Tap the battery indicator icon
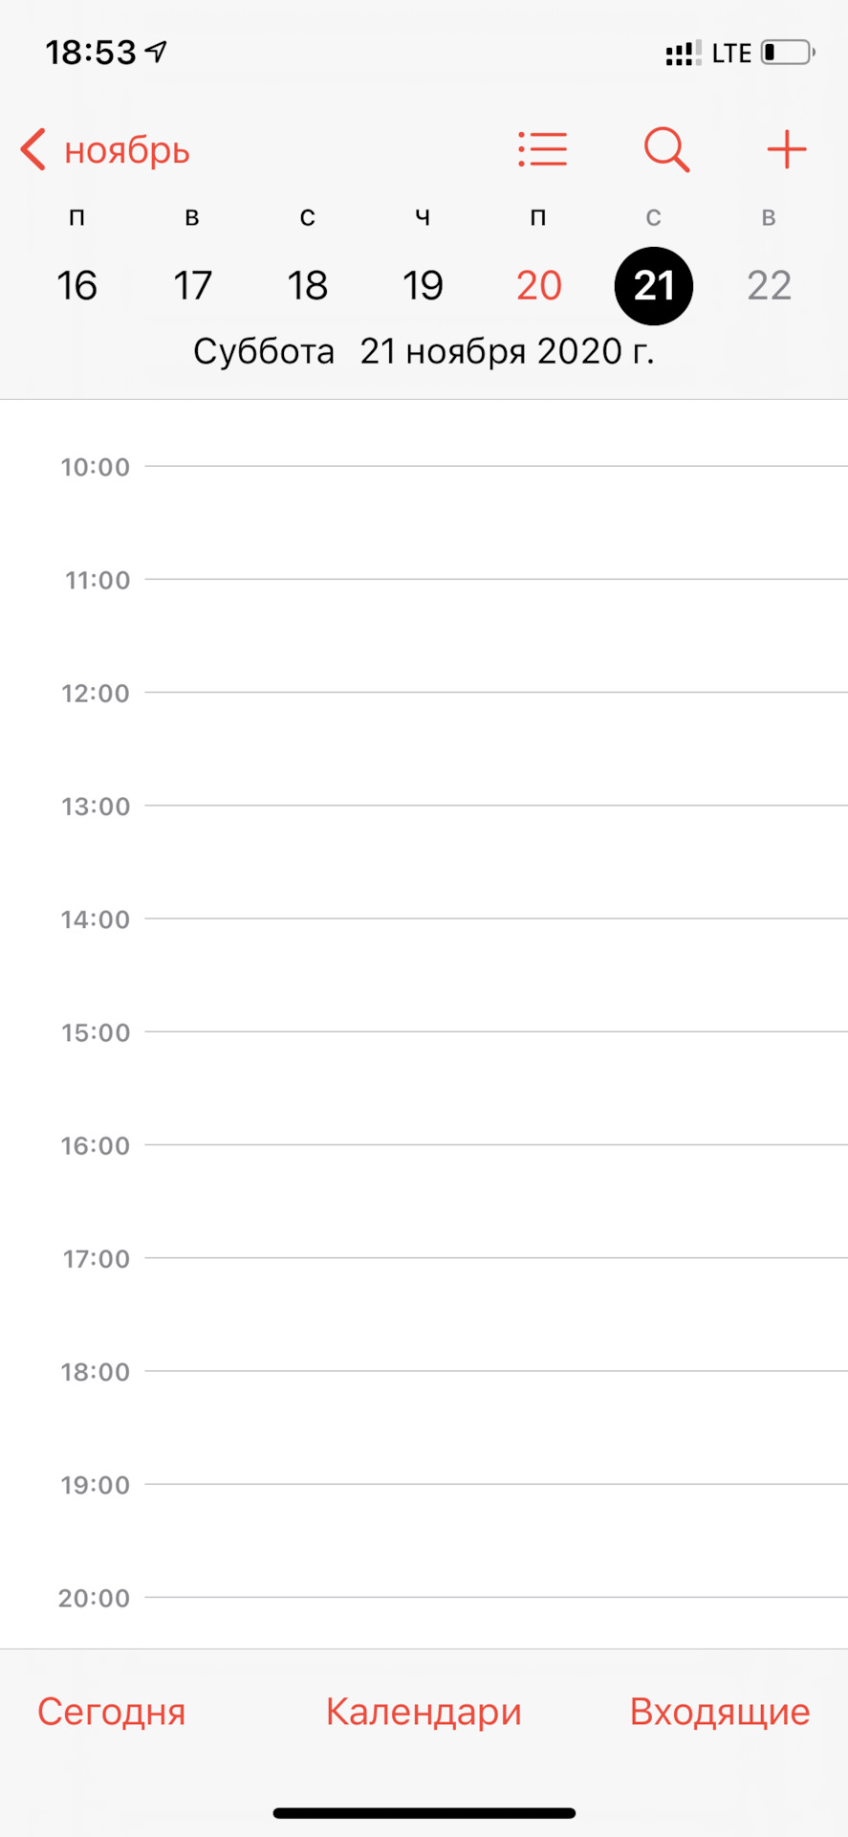Viewport: 848px width, 1837px height. (787, 52)
